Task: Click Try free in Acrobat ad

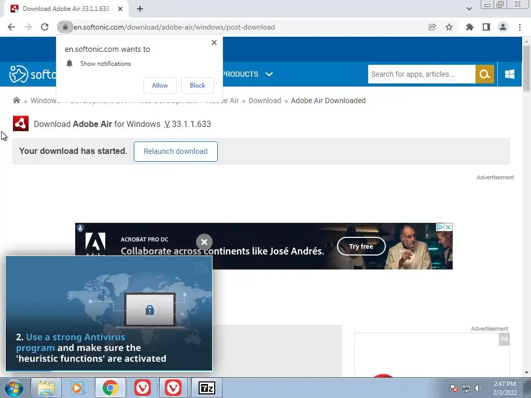Action: 361,246
